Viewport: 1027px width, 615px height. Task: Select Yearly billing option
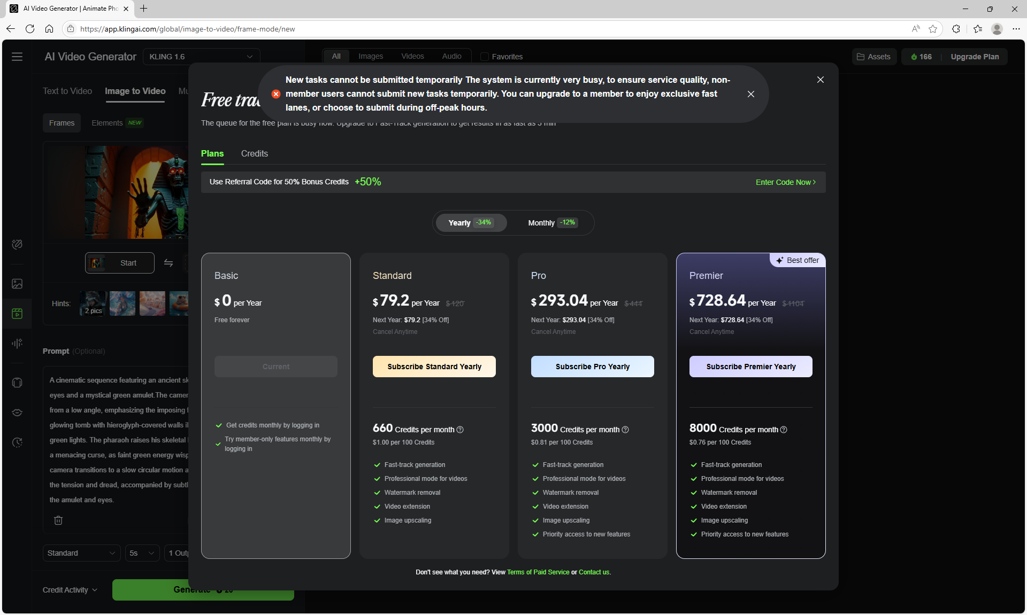click(470, 223)
